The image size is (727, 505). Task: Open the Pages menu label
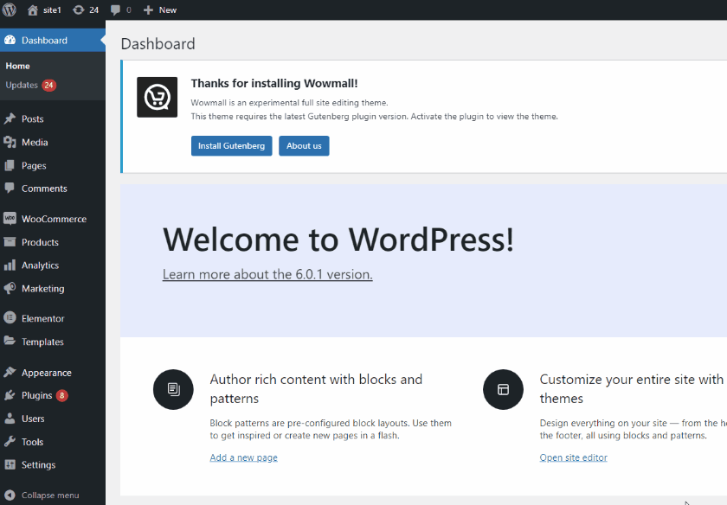pyautogui.click(x=34, y=166)
